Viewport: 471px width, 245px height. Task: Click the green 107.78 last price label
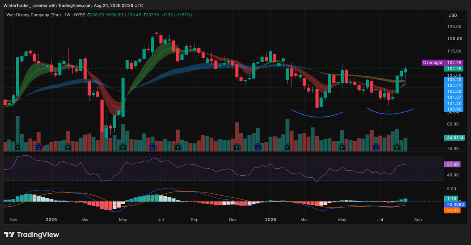tap(455, 68)
